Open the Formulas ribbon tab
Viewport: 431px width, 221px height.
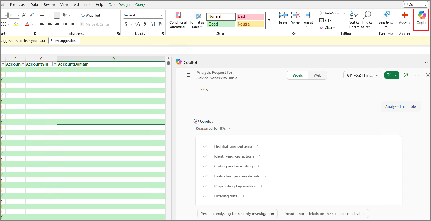[x=17, y=4]
